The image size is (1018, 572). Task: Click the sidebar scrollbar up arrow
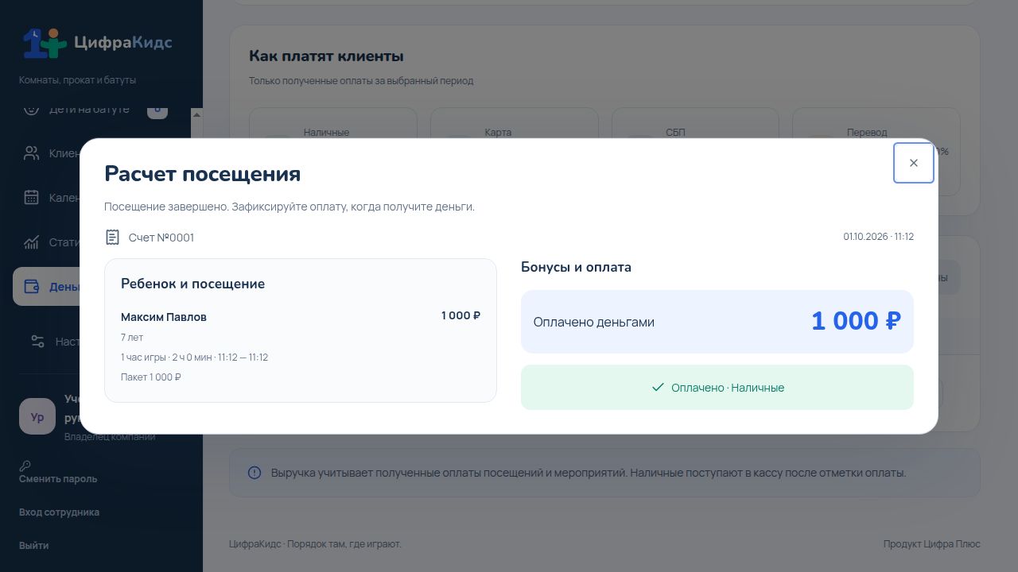click(196, 114)
